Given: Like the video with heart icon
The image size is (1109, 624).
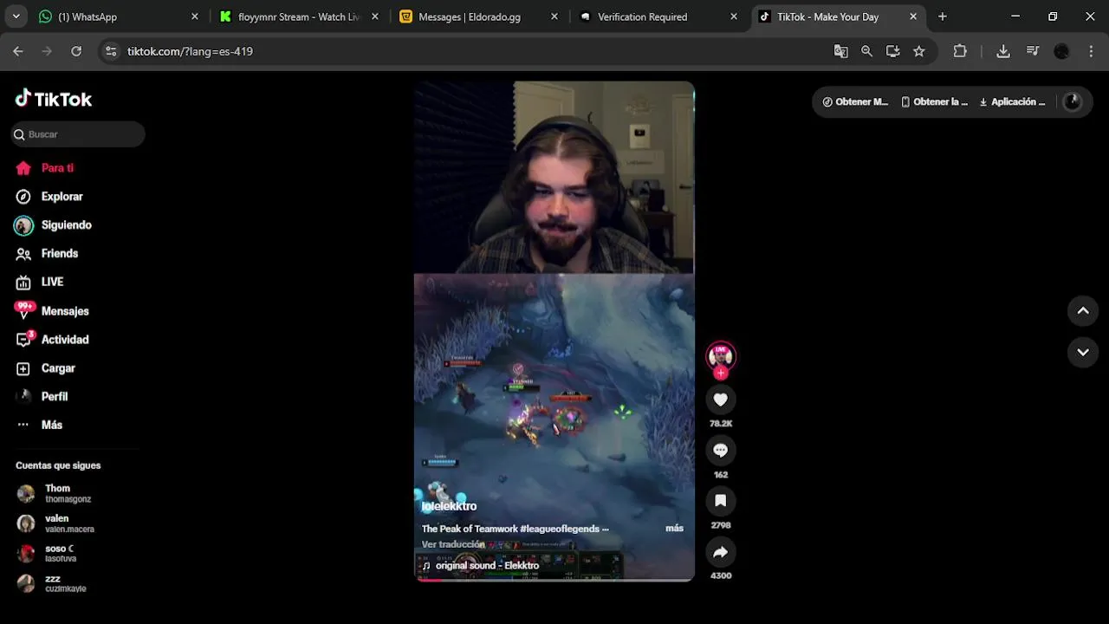Looking at the screenshot, I should 720,399.
